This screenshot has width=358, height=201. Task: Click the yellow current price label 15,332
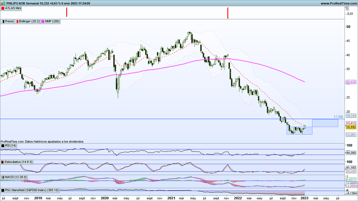[351, 127]
